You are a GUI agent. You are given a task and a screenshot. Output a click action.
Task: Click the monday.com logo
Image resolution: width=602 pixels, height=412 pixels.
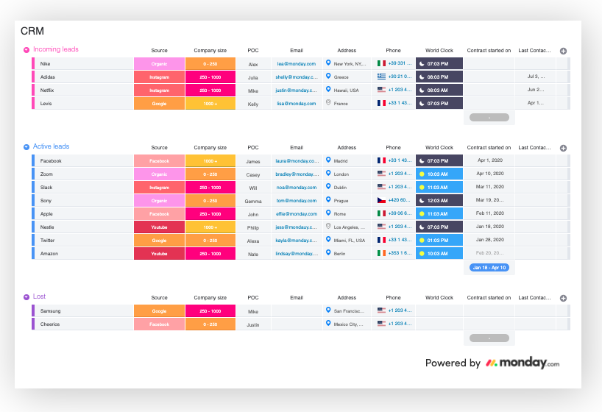pyautogui.click(x=522, y=363)
